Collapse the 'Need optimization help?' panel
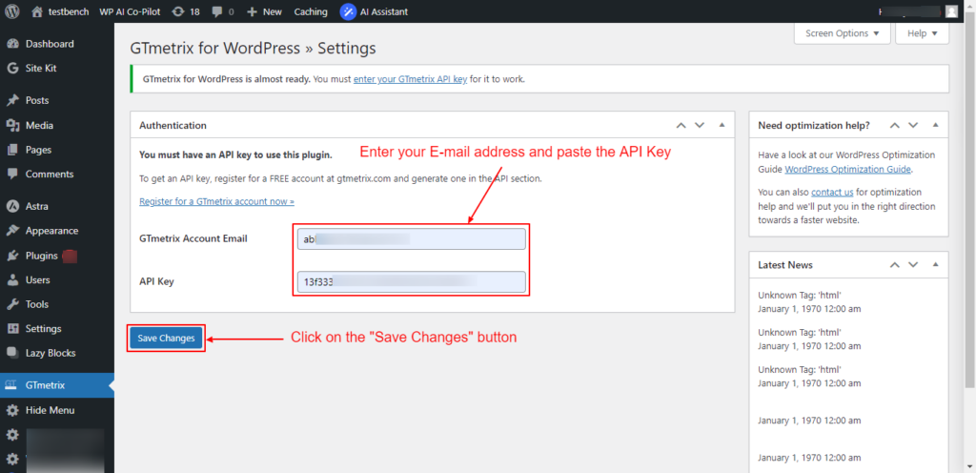976x473 pixels. click(936, 125)
